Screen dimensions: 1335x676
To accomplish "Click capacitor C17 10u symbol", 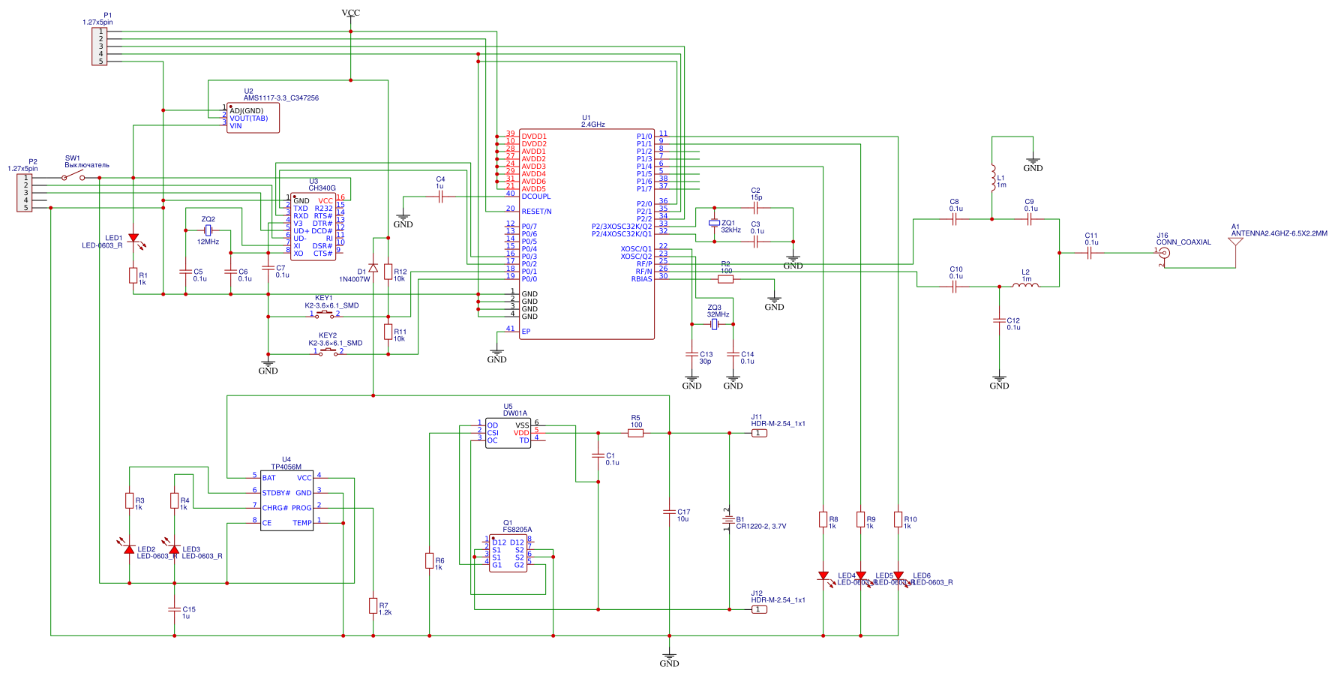I will pyautogui.click(x=669, y=512).
